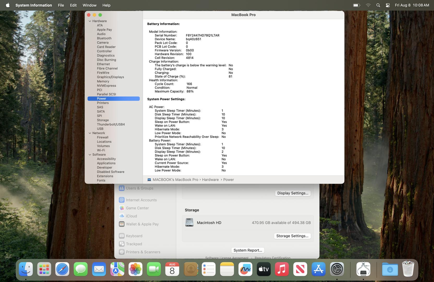
Task: Open Spotlight search in menu bar
Action: 378,5
